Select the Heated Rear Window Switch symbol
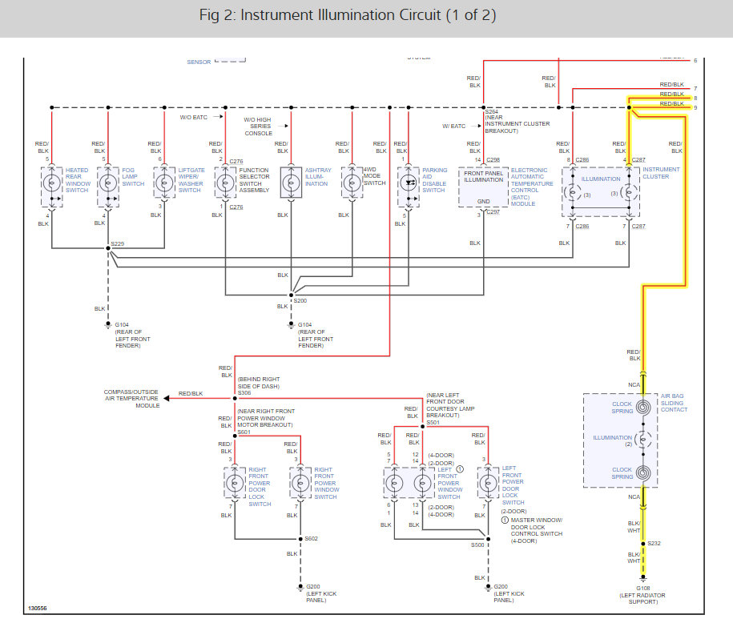 51,183
